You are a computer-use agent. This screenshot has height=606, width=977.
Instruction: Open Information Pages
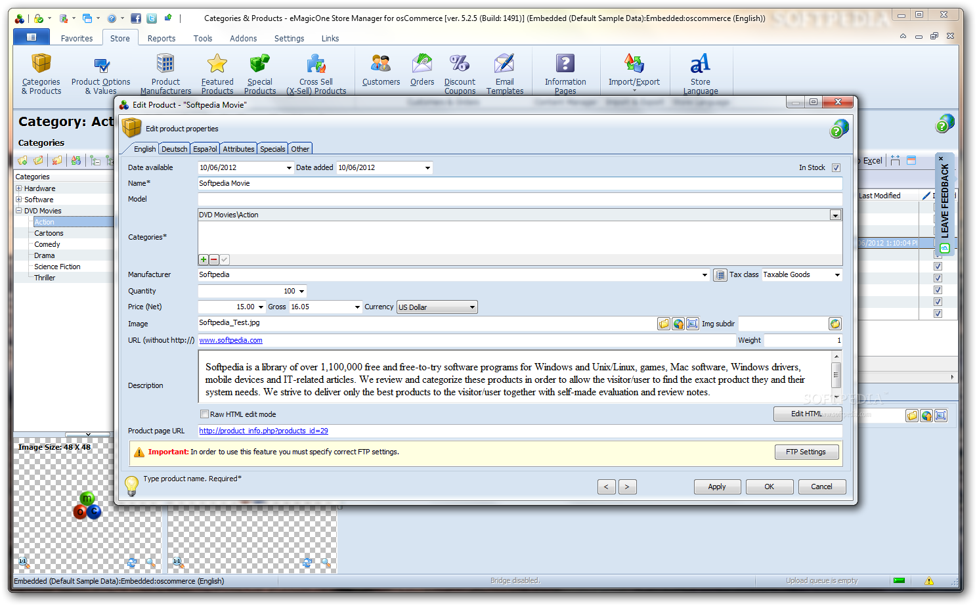(x=565, y=74)
